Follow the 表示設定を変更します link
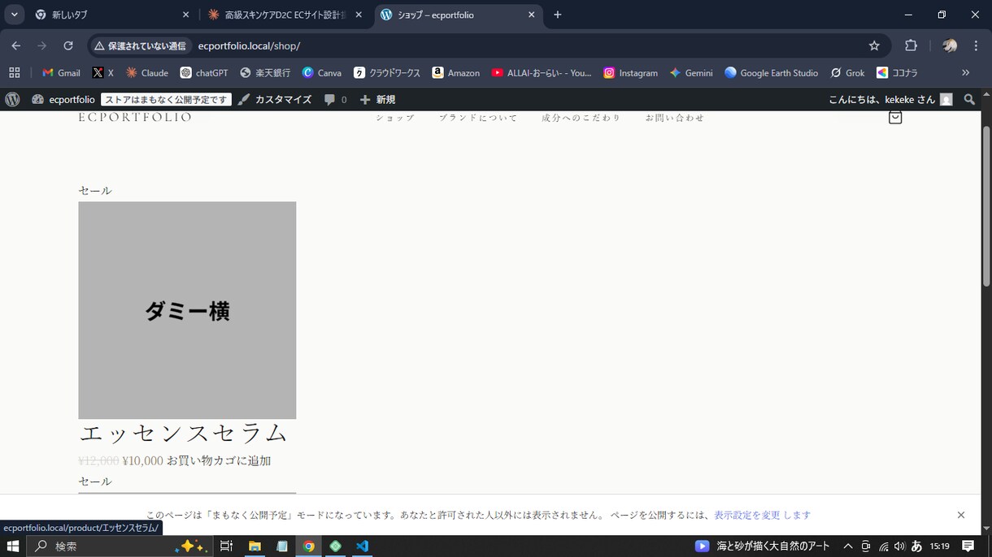 (x=763, y=515)
